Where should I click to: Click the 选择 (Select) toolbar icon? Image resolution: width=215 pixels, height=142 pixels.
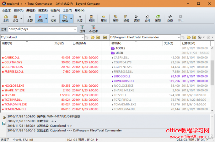[x=137, y=18]
